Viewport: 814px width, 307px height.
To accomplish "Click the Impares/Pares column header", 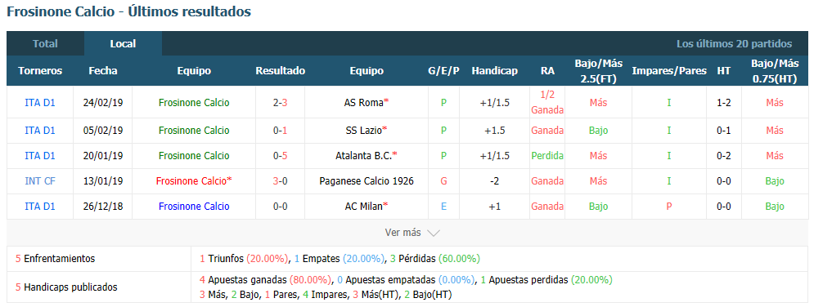I will click(x=669, y=71).
